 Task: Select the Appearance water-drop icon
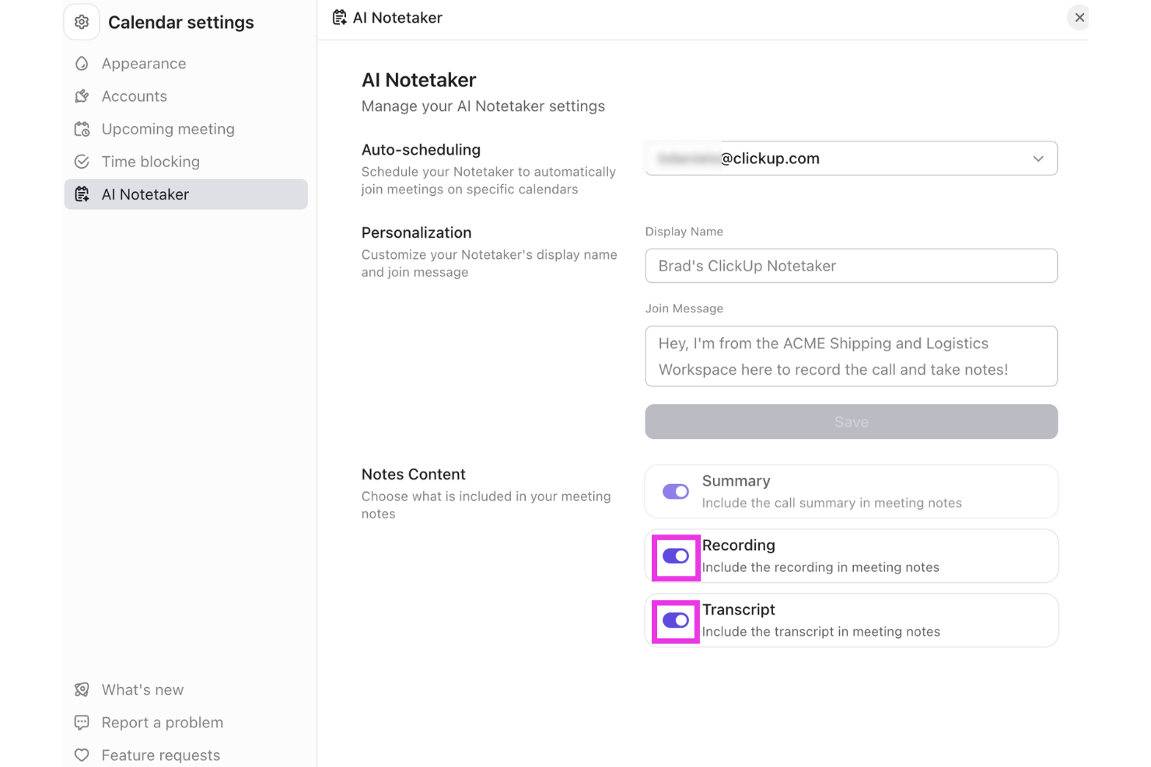[82, 63]
